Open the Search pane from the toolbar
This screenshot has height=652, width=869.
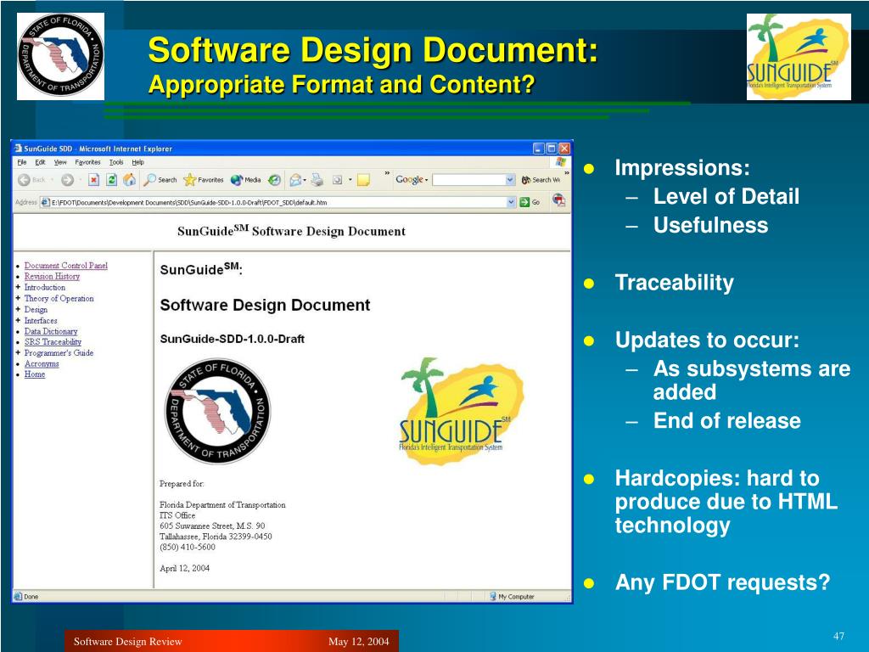pyautogui.click(x=160, y=180)
